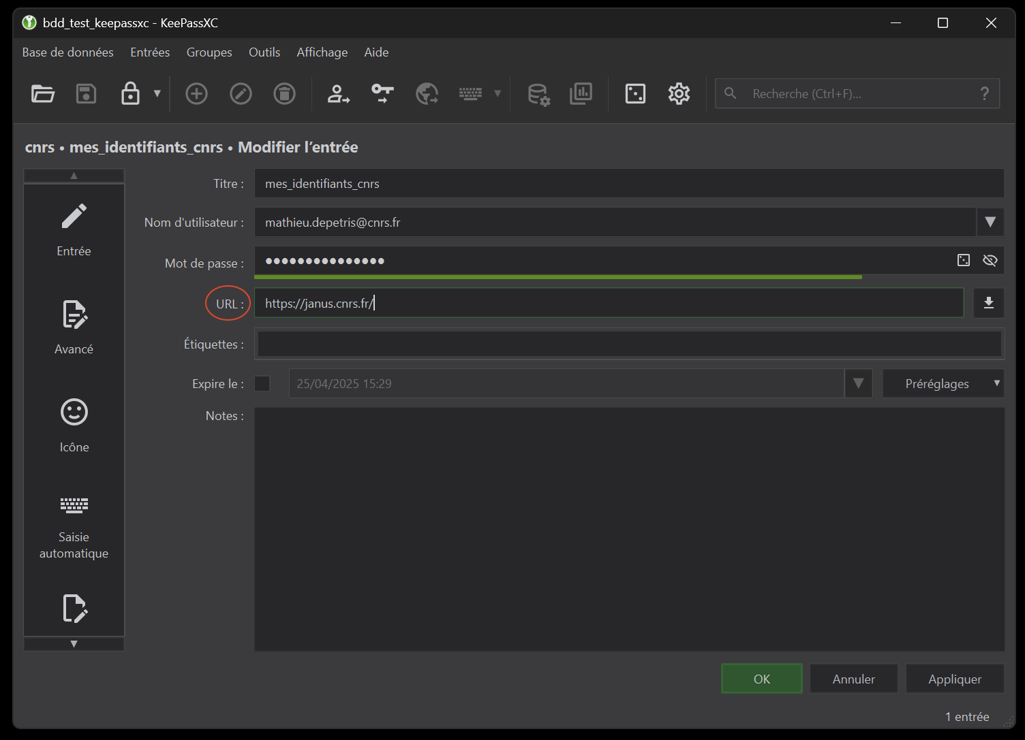
Task: Open password generator dice in toolbar
Action: (x=635, y=93)
